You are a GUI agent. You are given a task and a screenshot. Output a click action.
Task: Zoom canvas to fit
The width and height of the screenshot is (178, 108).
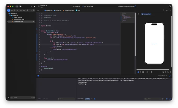168,72
